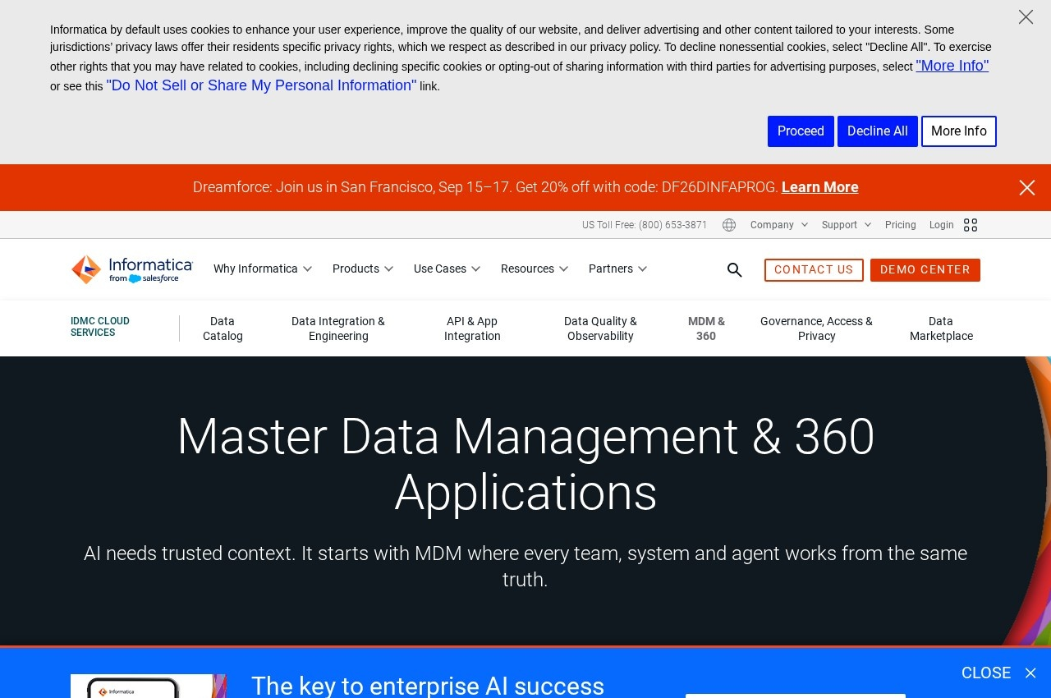
Task: Select Data Integration & Engineering tab
Action: 338,328
